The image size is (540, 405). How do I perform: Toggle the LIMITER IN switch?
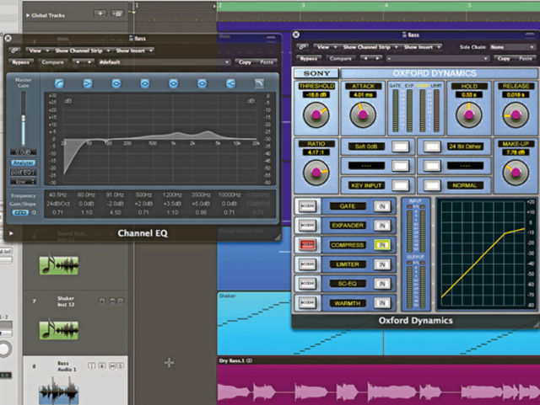[x=382, y=264]
